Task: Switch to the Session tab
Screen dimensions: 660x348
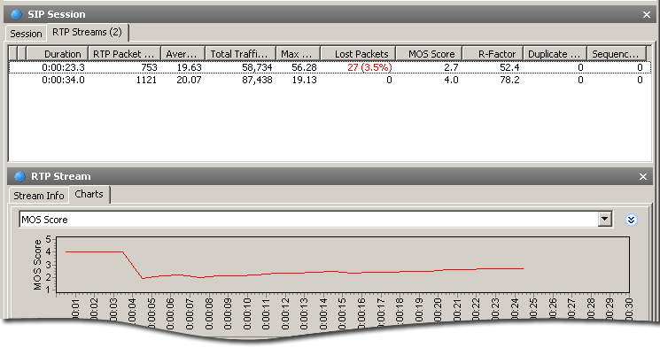Action: click(x=26, y=34)
